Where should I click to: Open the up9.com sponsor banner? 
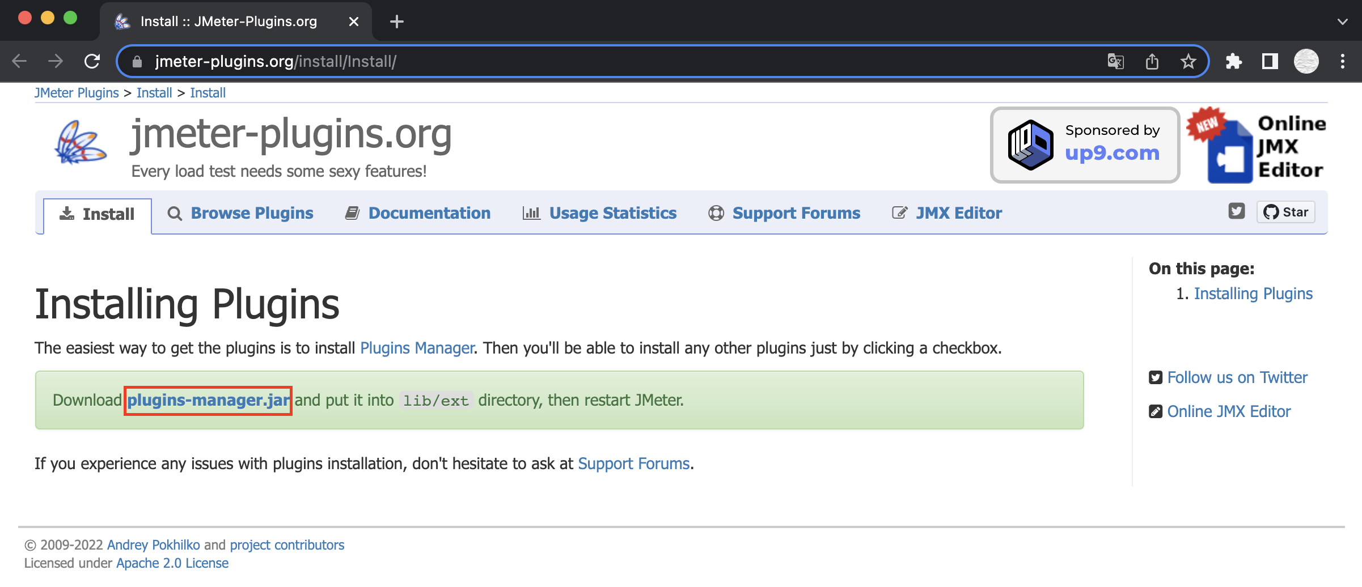pyautogui.click(x=1085, y=145)
